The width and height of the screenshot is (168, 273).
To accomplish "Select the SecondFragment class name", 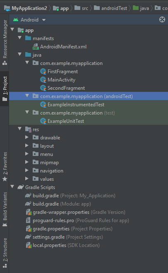I will 66,88.
